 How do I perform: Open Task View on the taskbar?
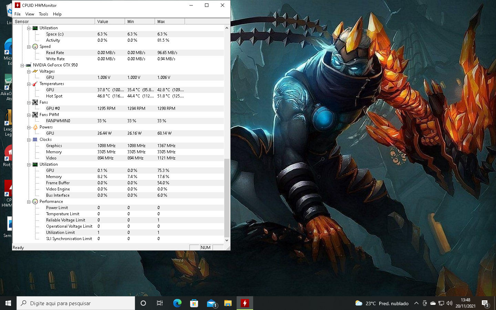click(160, 303)
